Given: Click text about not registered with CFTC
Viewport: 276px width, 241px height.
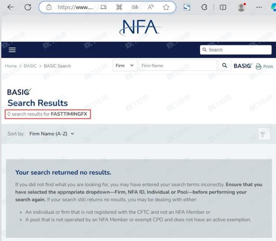Looking at the screenshot, I should [118, 212].
